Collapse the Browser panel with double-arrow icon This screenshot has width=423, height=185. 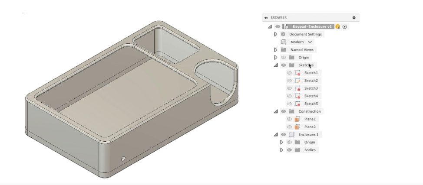[x=265, y=18]
